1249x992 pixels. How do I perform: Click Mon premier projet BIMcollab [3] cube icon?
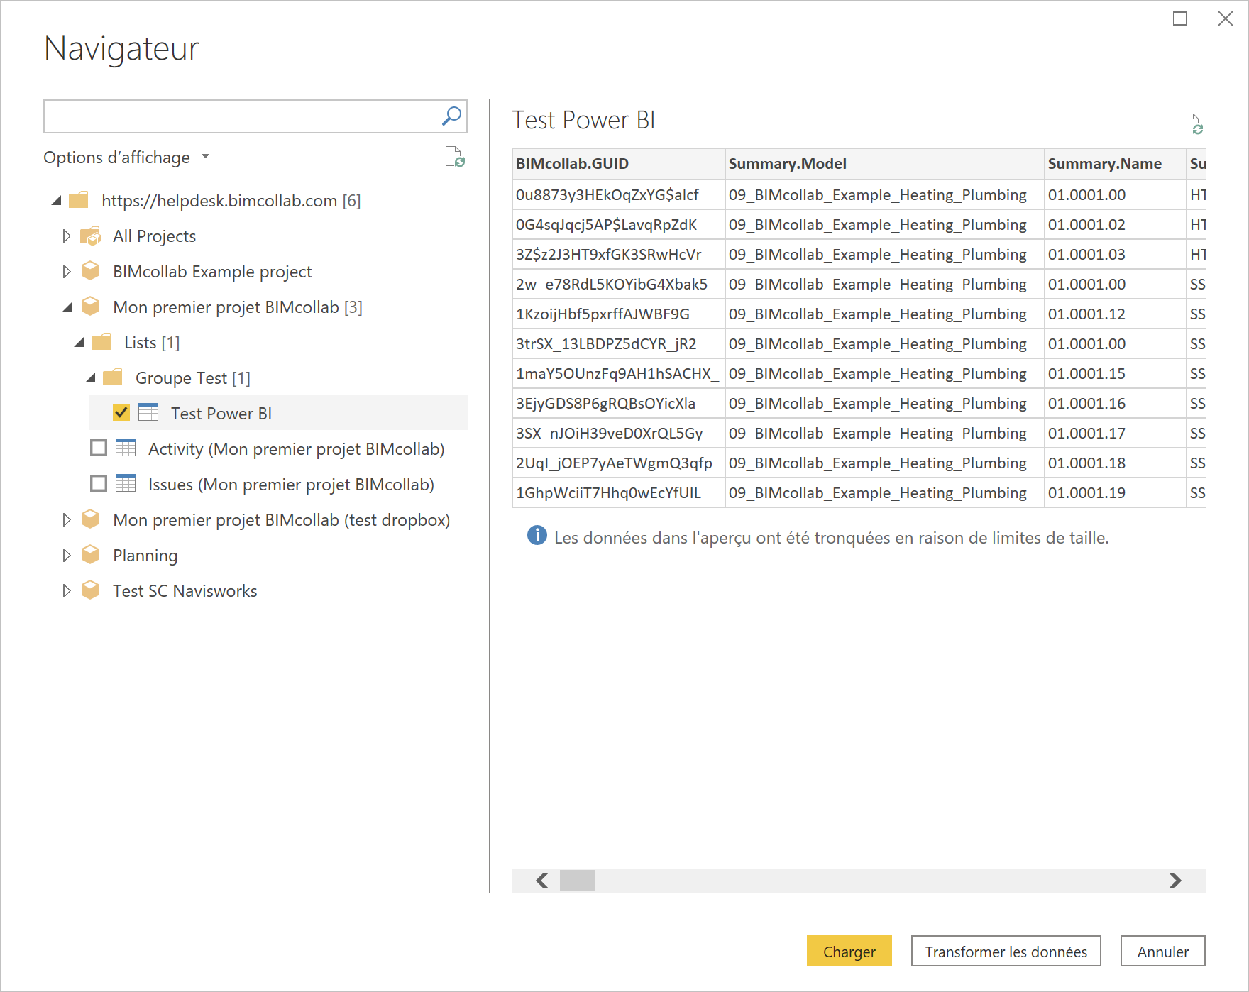(90, 307)
